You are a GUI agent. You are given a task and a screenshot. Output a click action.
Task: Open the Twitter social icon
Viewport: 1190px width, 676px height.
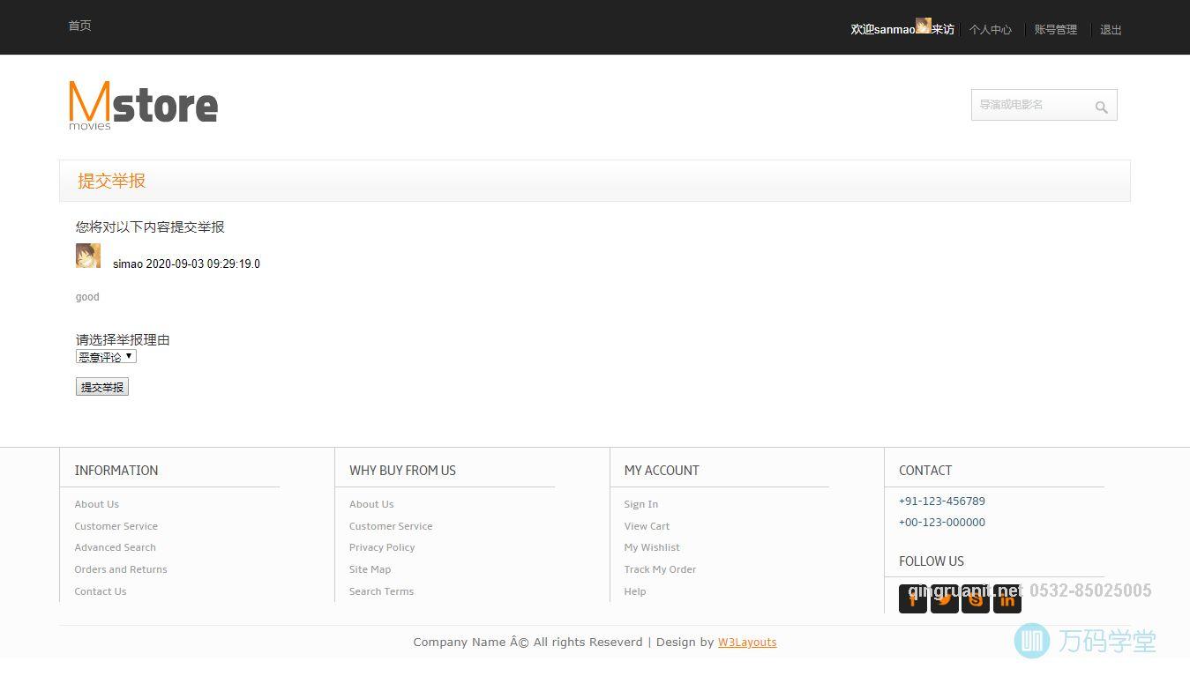tap(944, 599)
